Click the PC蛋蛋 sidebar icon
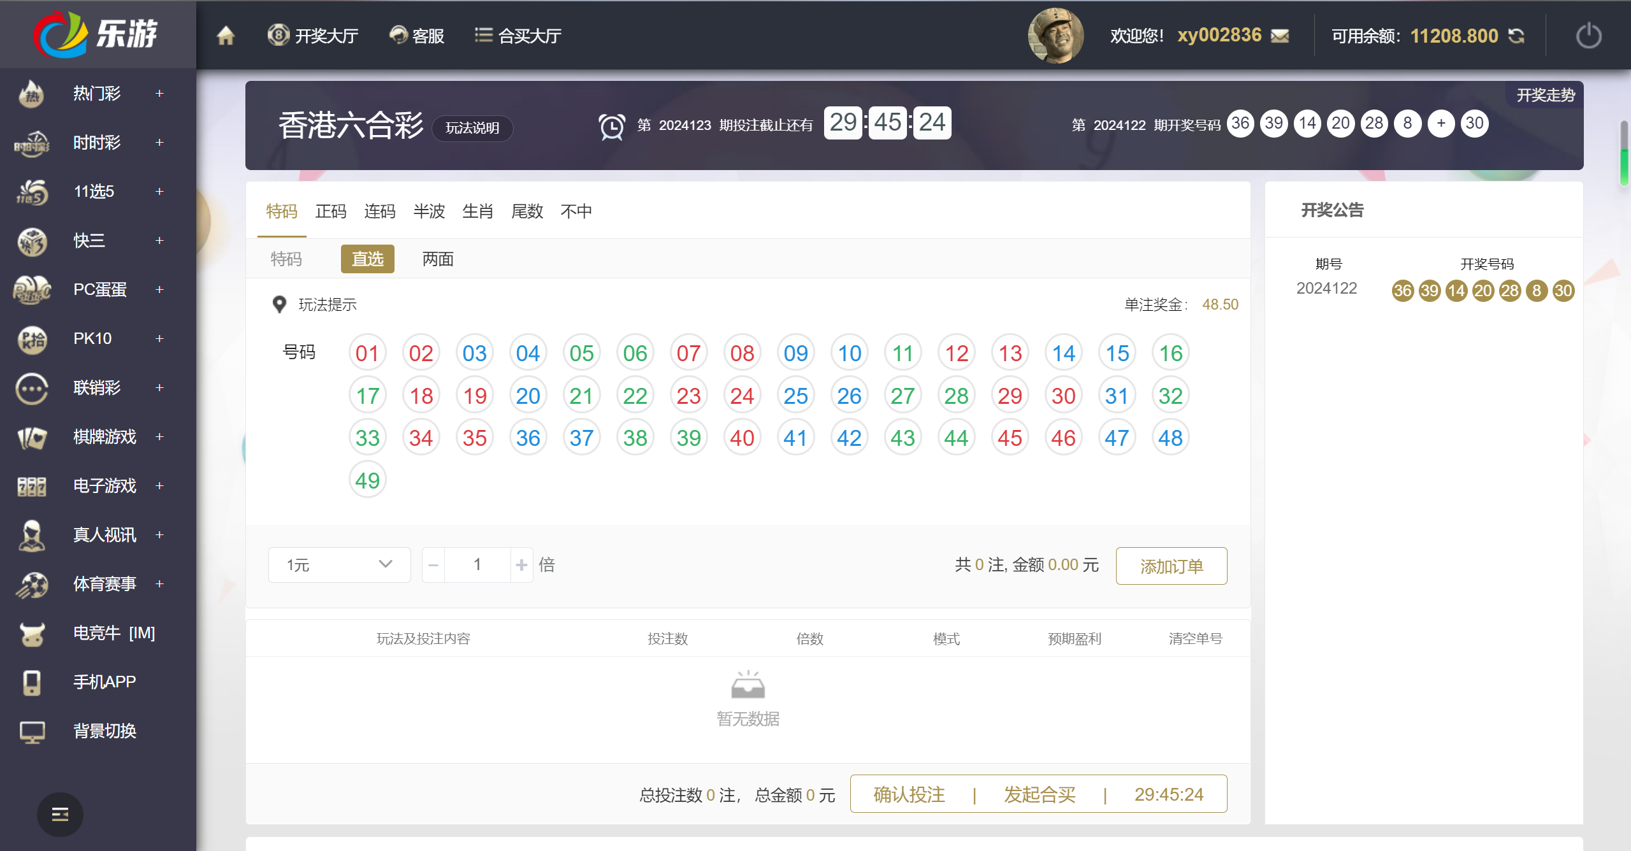 [31, 290]
